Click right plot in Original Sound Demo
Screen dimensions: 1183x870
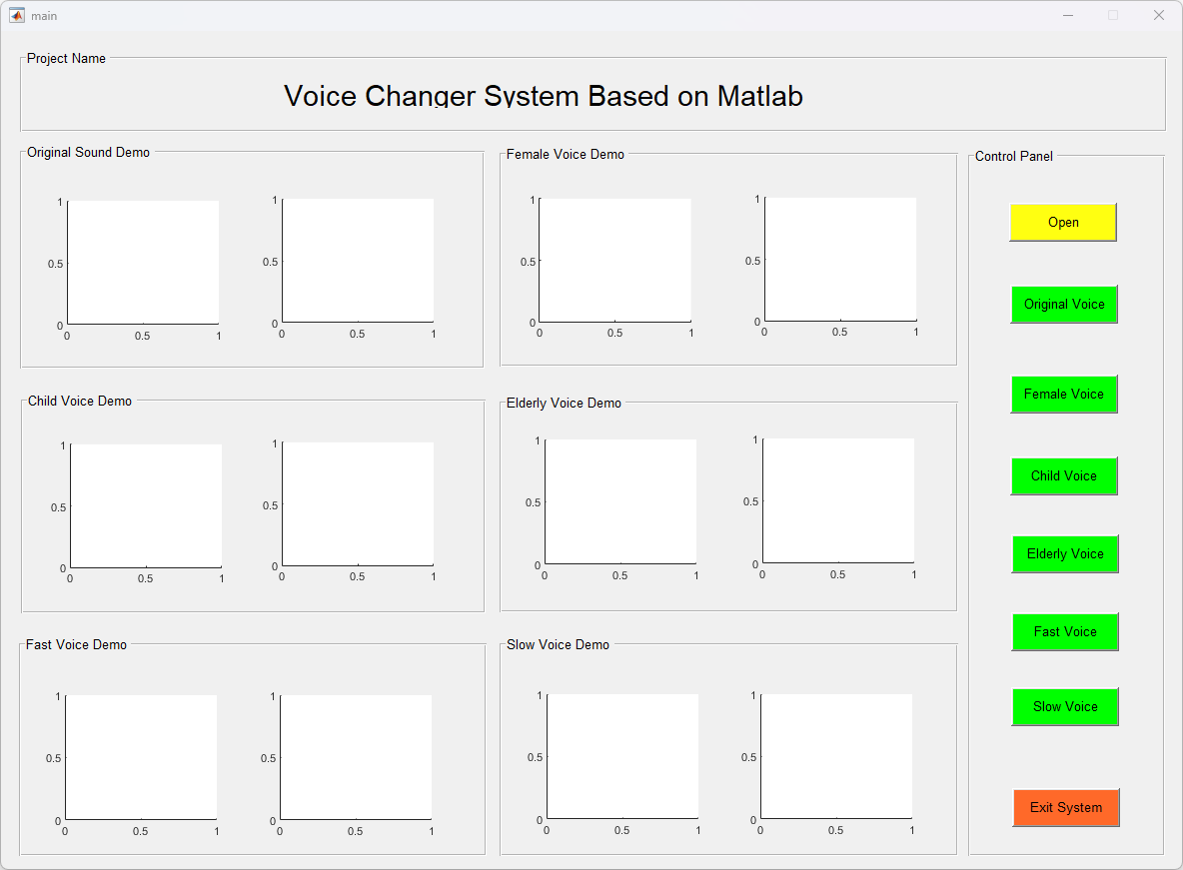click(x=358, y=261)
